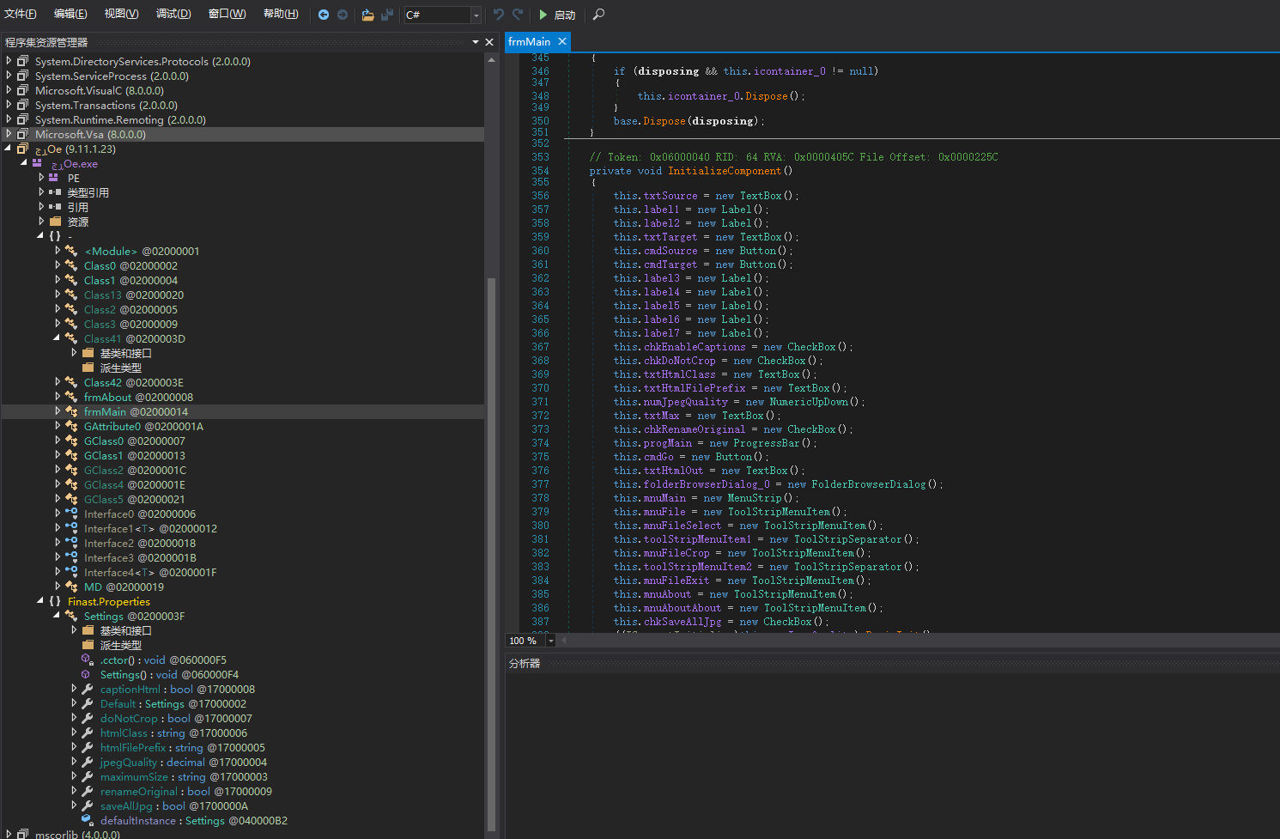Screen dimensions: 1280x839
Task: Collapse the Finast.Properties namespace node
Action: coord(40,601)
